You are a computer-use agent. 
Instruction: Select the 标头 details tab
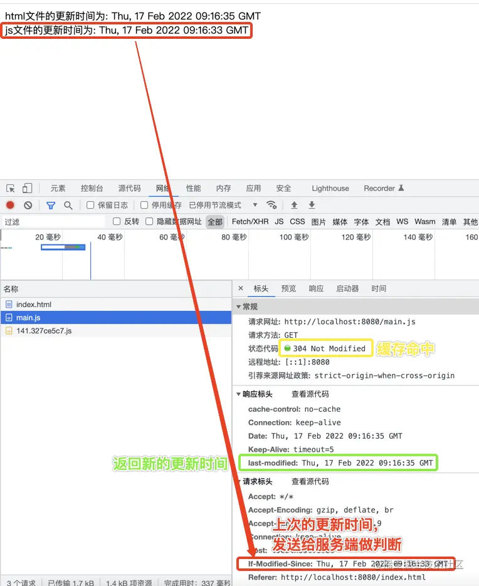coord(261,288)
